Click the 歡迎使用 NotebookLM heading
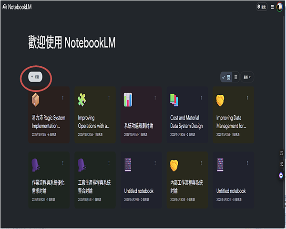Screen dimensions: 286x229 pos(72,42)
